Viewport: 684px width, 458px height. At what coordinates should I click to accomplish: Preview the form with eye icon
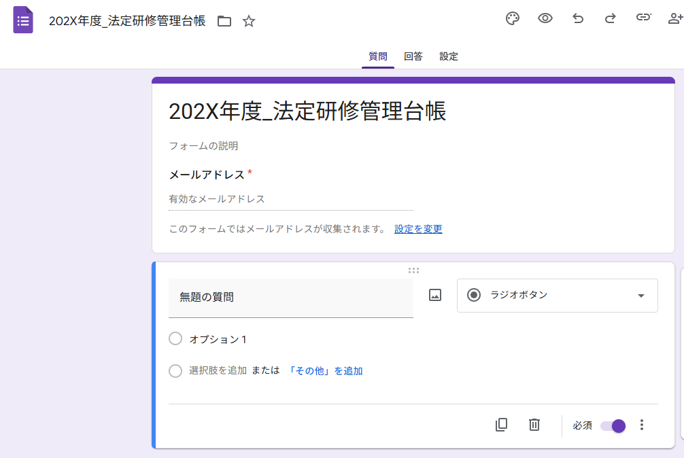(545, 18)
